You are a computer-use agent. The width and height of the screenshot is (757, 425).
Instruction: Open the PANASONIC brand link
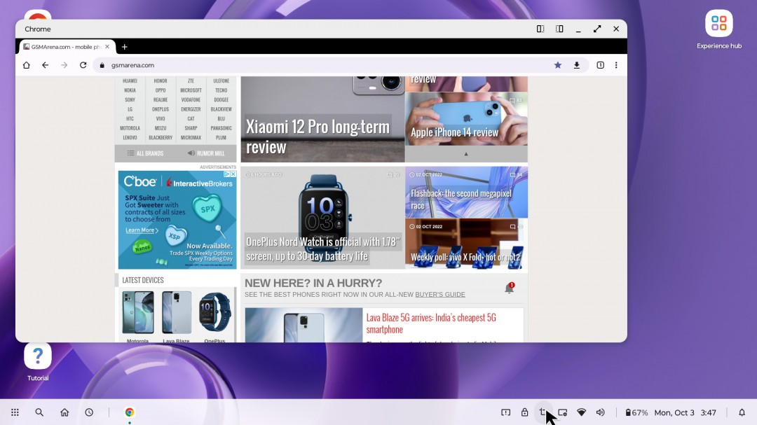tap(221, 128)
